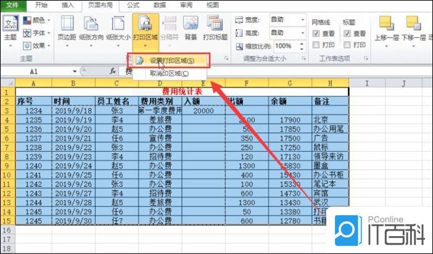The height and width of the screenshot is (254, 433).
Task: Click the 员工姓名 header cell
Action: 117,101
